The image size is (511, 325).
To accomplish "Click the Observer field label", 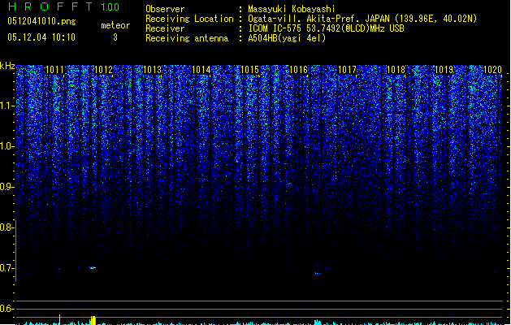I will pos(165,9).
